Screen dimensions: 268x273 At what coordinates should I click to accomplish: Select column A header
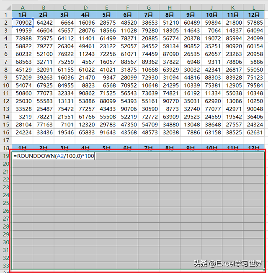click(23, 7)
